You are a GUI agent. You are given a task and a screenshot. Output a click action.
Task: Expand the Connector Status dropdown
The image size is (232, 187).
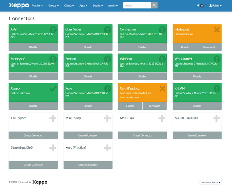tap(211, 182)
